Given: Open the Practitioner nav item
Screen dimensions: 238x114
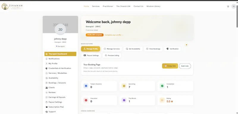Looking at the screenshot, I should click(108, 6).
